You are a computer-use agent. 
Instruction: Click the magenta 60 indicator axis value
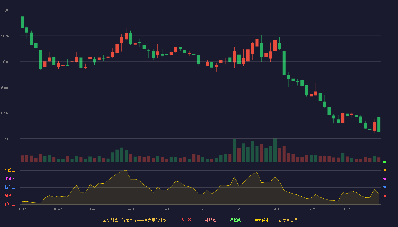384,179
